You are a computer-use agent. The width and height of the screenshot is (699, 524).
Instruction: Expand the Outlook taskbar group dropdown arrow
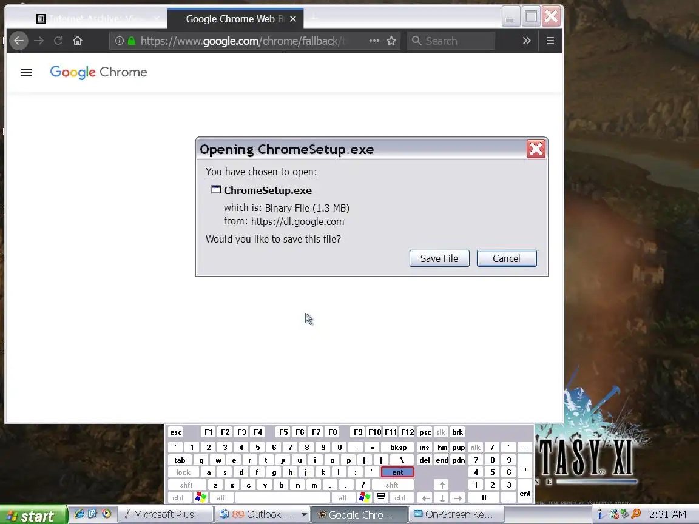tap(304, 515)
